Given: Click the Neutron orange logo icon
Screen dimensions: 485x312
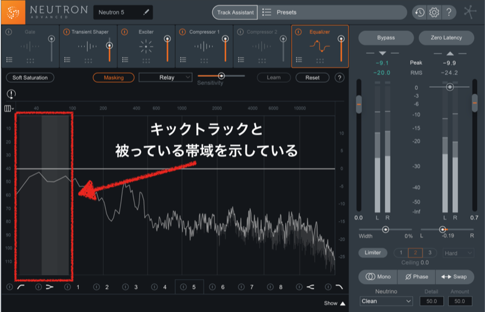Looking at the screenshot, I should click(13, 12).
